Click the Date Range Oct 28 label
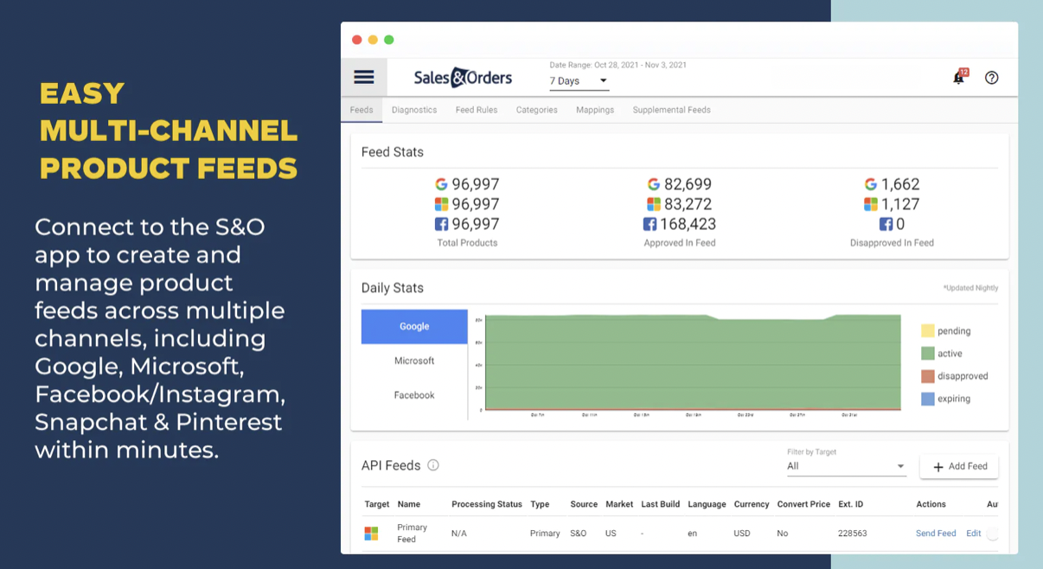The image size is (1043, 569). pyautogui.click(x=618, y=65)
